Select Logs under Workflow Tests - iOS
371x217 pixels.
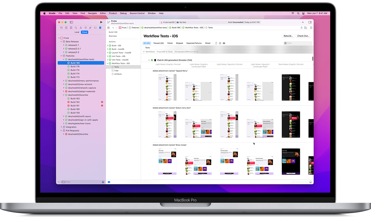click(116, 70)
